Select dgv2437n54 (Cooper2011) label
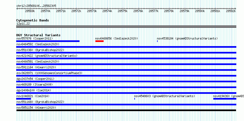The height and width of the screenshot is (121, 244). [35, 79]
